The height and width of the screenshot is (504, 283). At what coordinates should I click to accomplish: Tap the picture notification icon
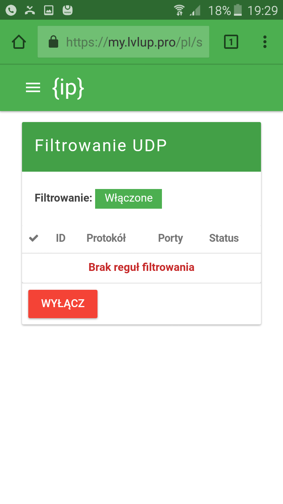tap(49, 10)
